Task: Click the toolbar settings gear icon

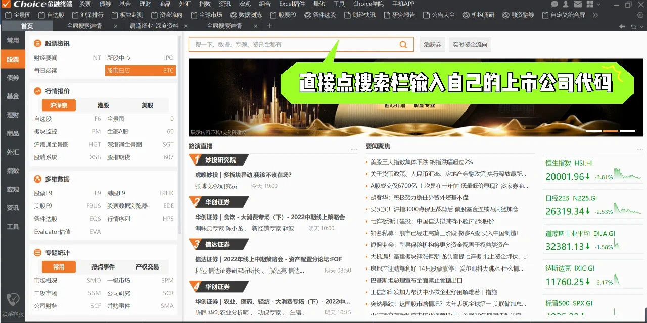Action: coord(639,15)
